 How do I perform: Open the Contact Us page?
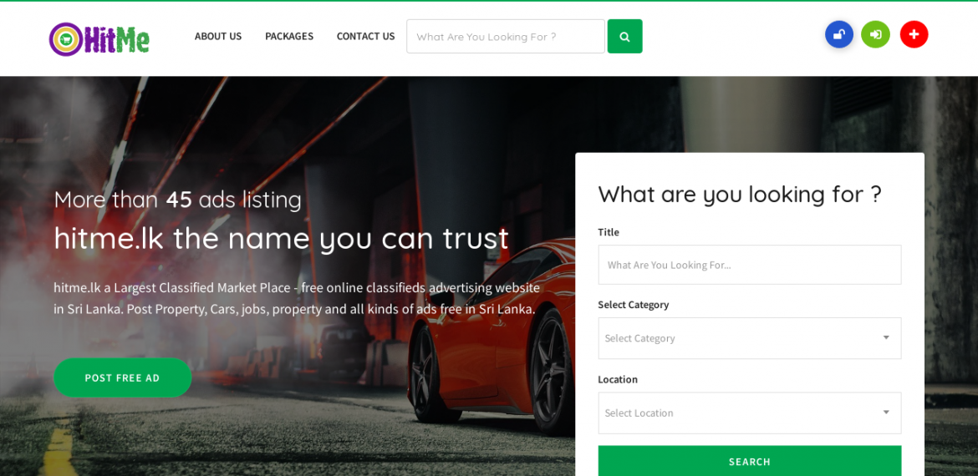click(x=365, y=36)
